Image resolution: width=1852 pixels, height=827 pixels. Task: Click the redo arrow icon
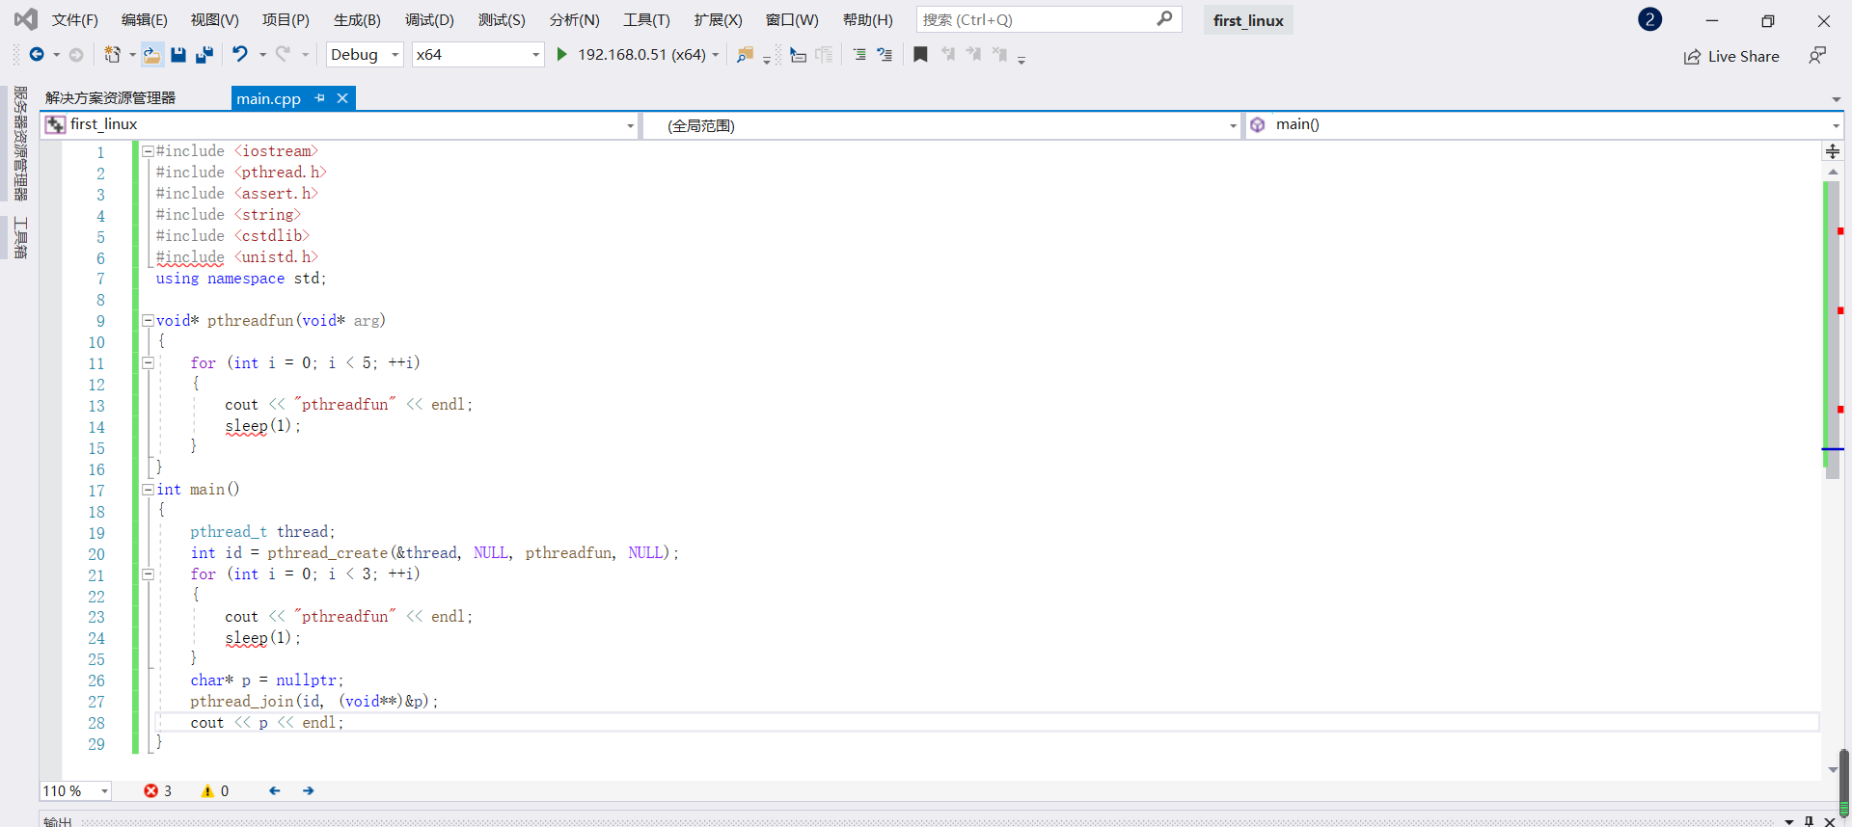[x=283, y=55]
